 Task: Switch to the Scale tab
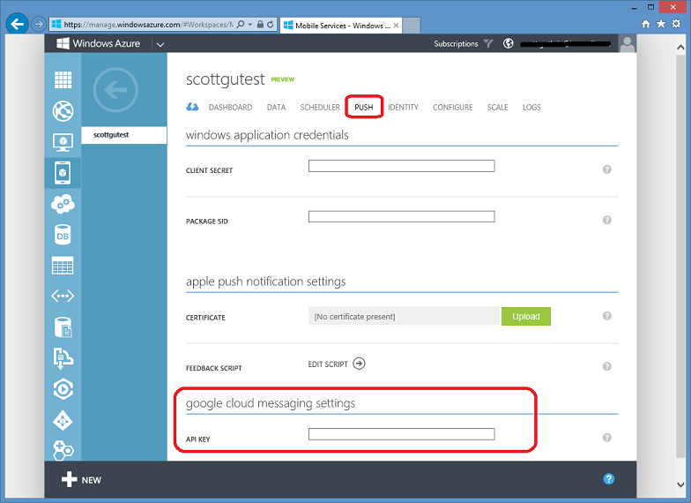click(x=497, y=108)
